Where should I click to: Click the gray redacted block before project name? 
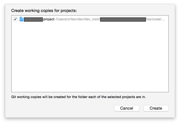point(33,19)
